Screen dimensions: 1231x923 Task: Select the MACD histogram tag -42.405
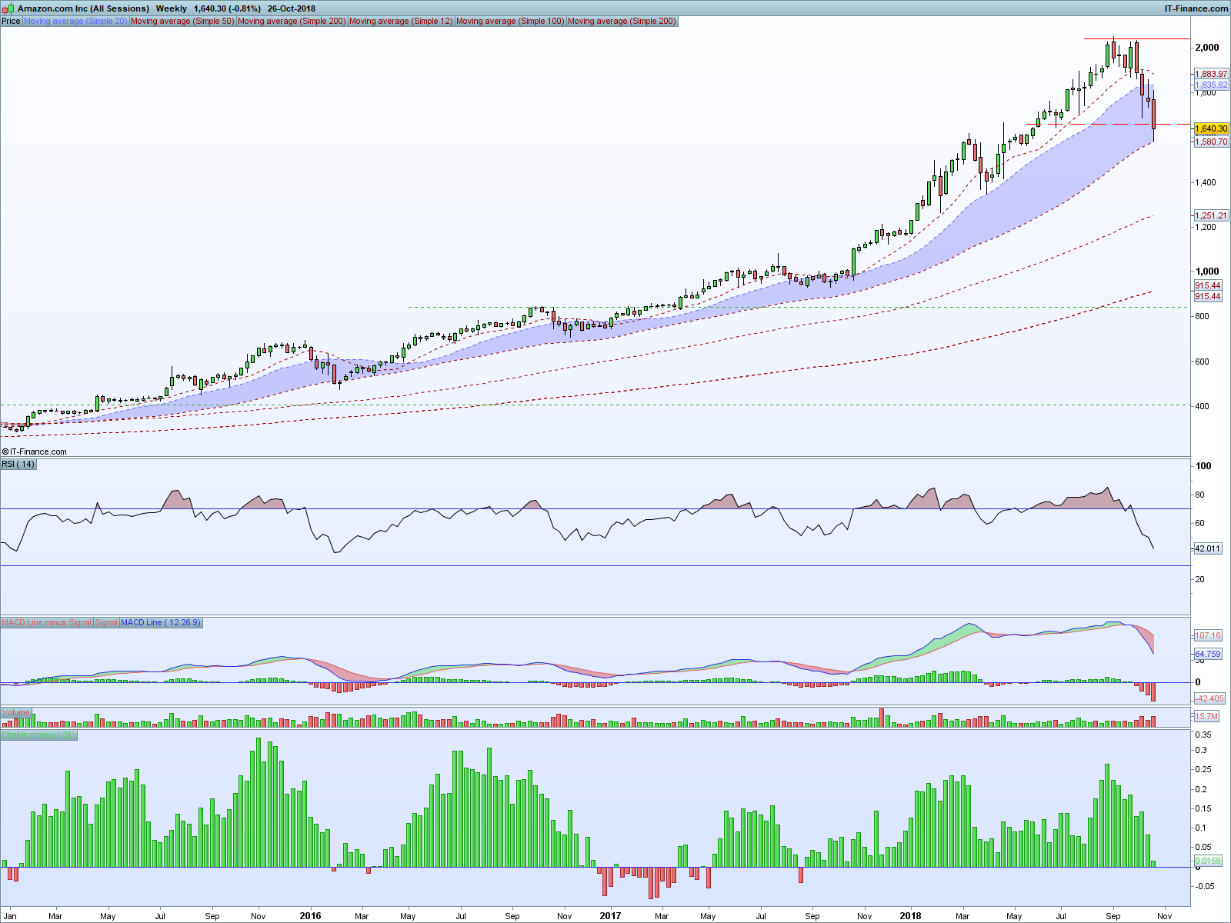1209,698
